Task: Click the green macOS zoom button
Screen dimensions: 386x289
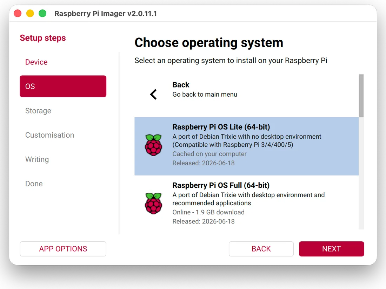Action: 42,13
